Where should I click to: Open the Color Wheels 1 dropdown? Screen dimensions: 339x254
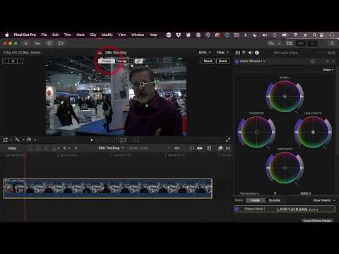point(253,61)
